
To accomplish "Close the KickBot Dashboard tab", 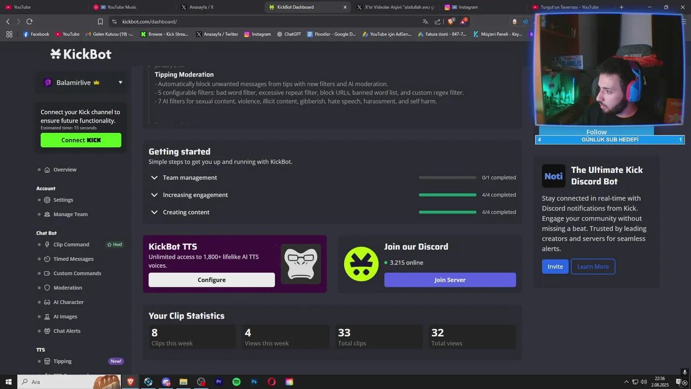I will point(345,7).
